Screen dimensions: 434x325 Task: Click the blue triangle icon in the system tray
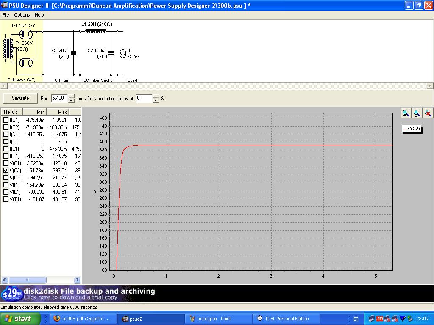coord(403,319)
